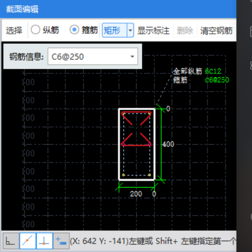Click the top-left yellow rebar point

tap(123, 113)
